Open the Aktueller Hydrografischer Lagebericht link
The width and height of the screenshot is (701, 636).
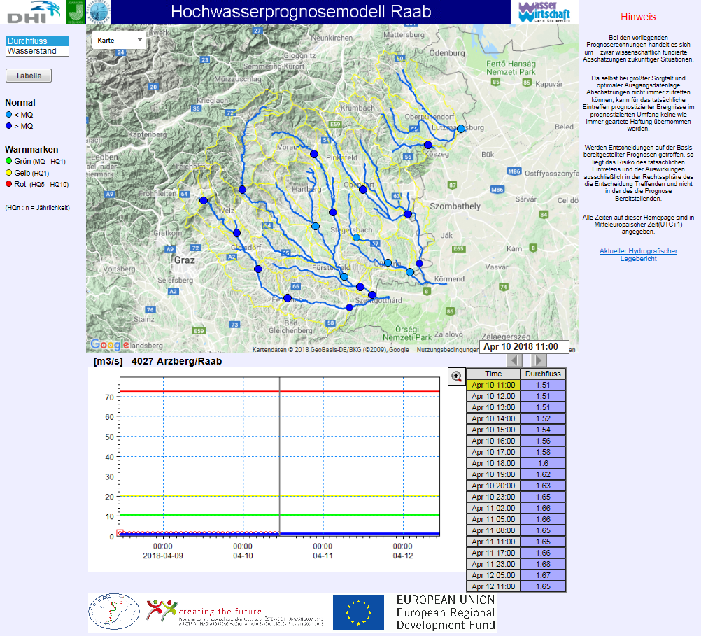pyautogui.click(x=639, y=255)
